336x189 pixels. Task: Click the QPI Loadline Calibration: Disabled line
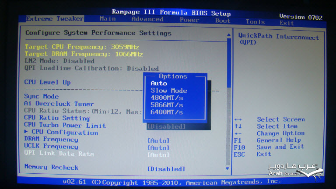(x=91, y=68)
